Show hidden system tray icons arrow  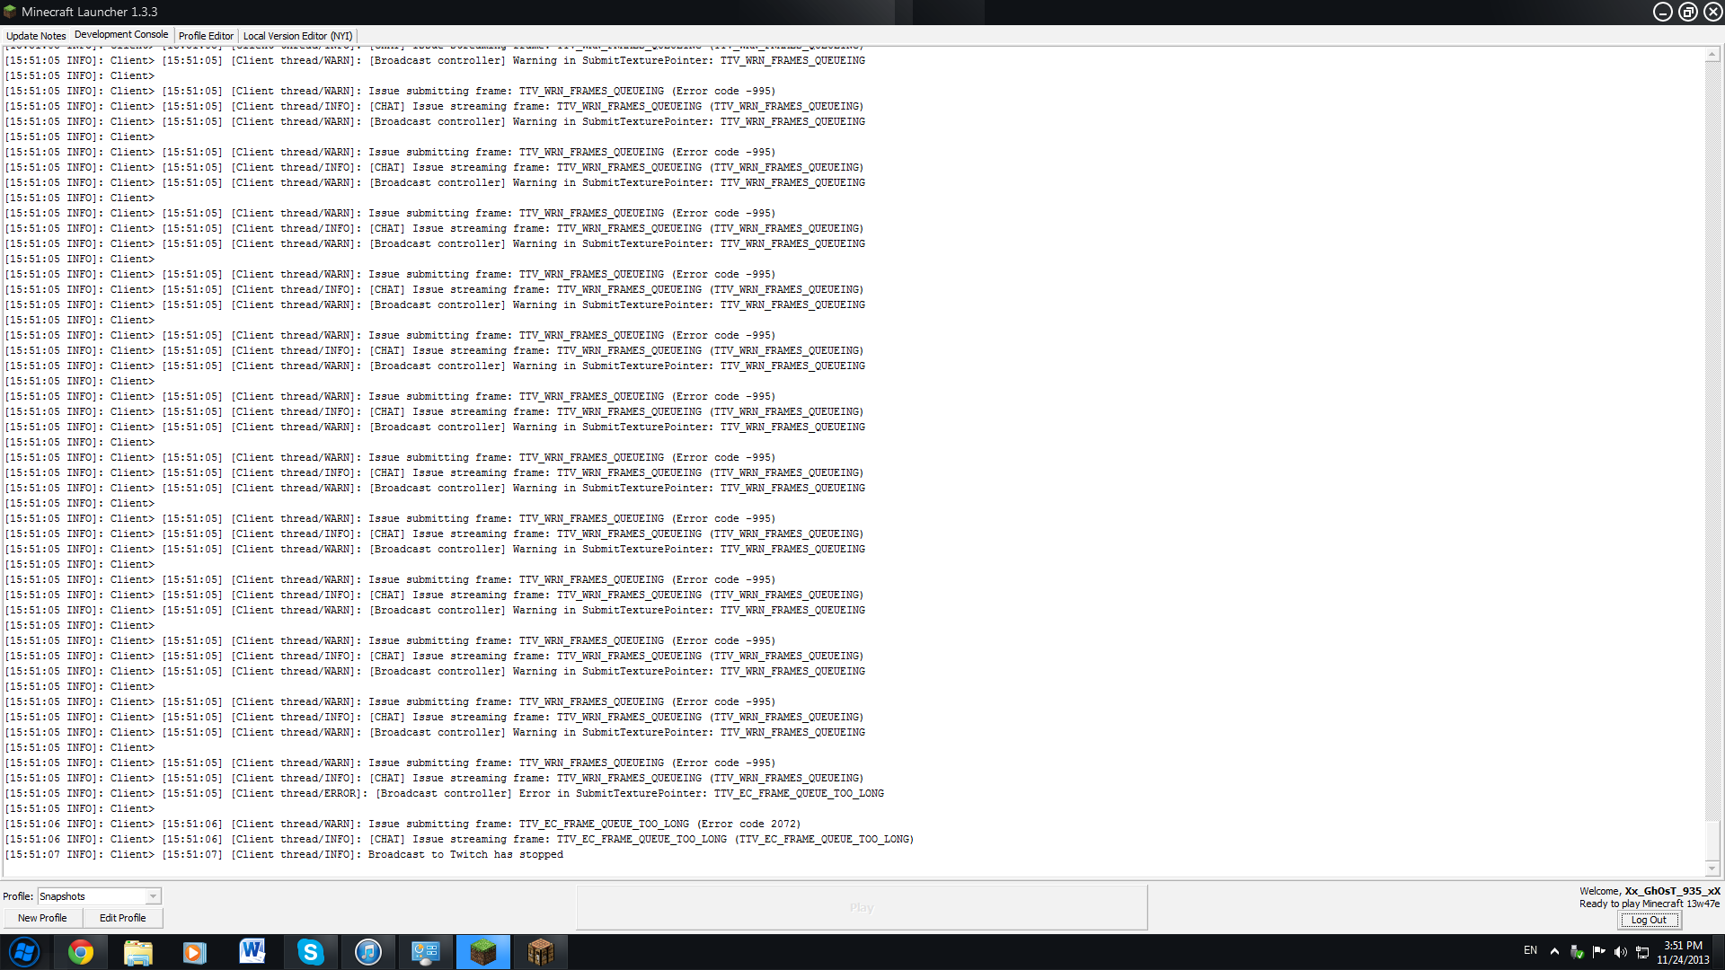click(1554, 951)
